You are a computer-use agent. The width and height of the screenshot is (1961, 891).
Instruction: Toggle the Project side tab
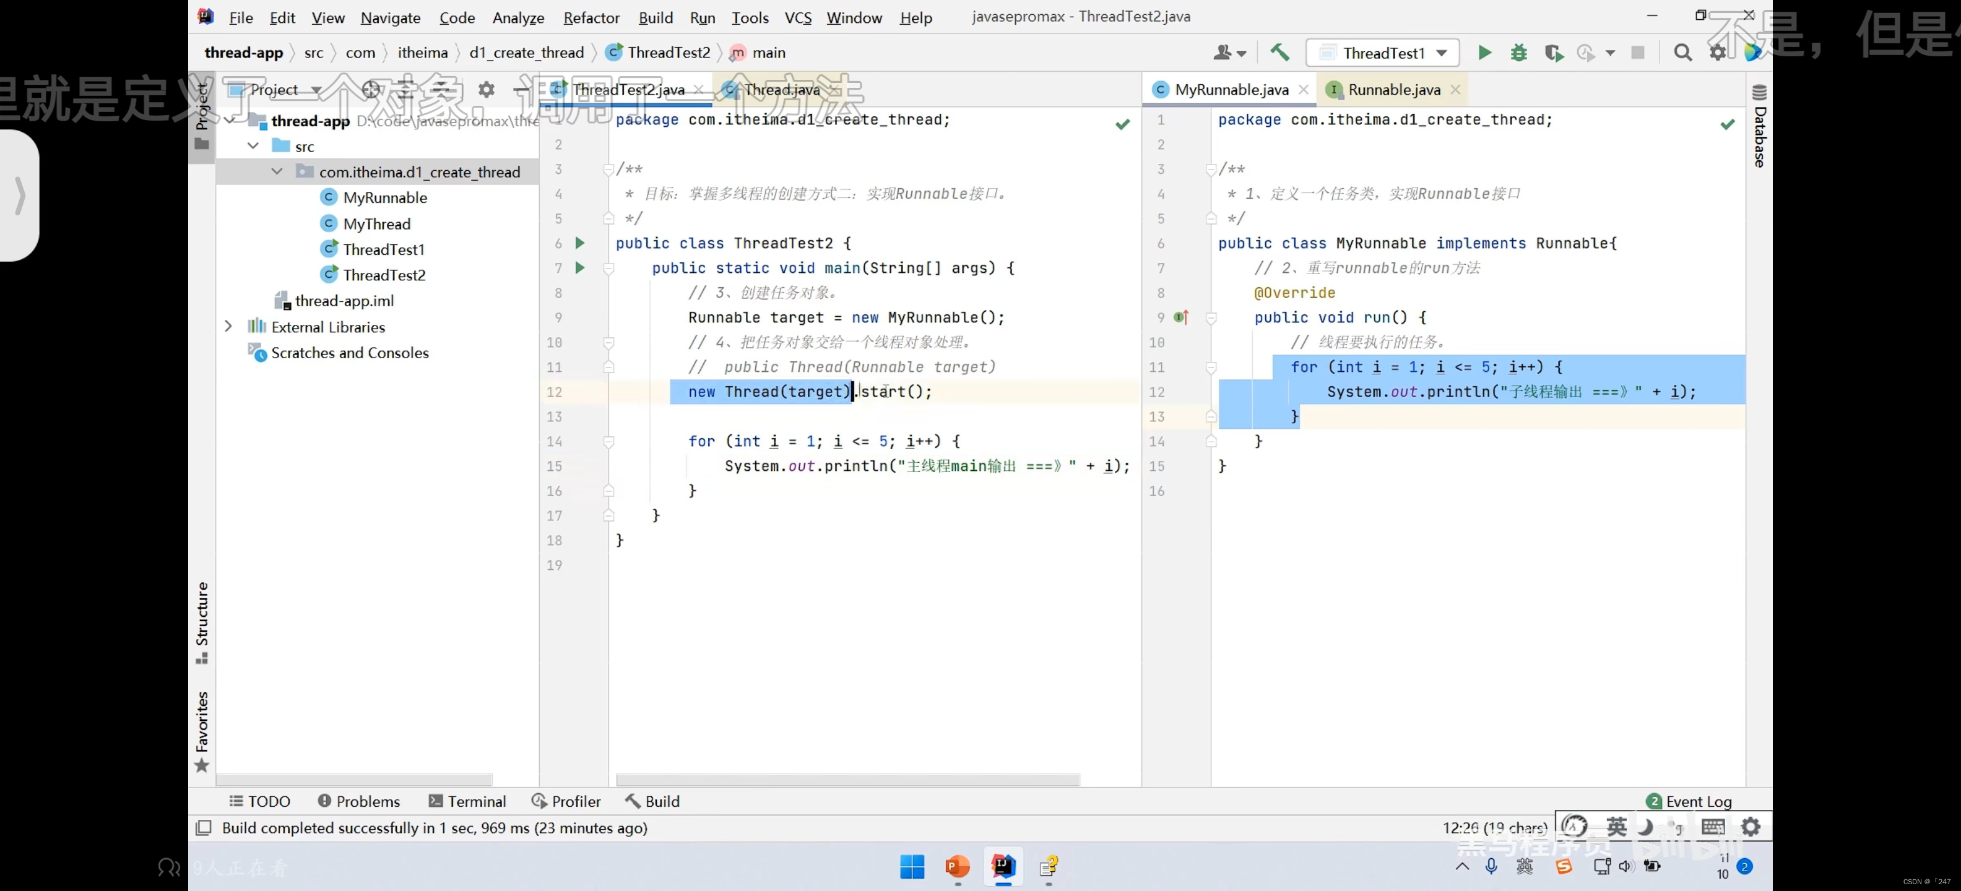pos(202,116)
